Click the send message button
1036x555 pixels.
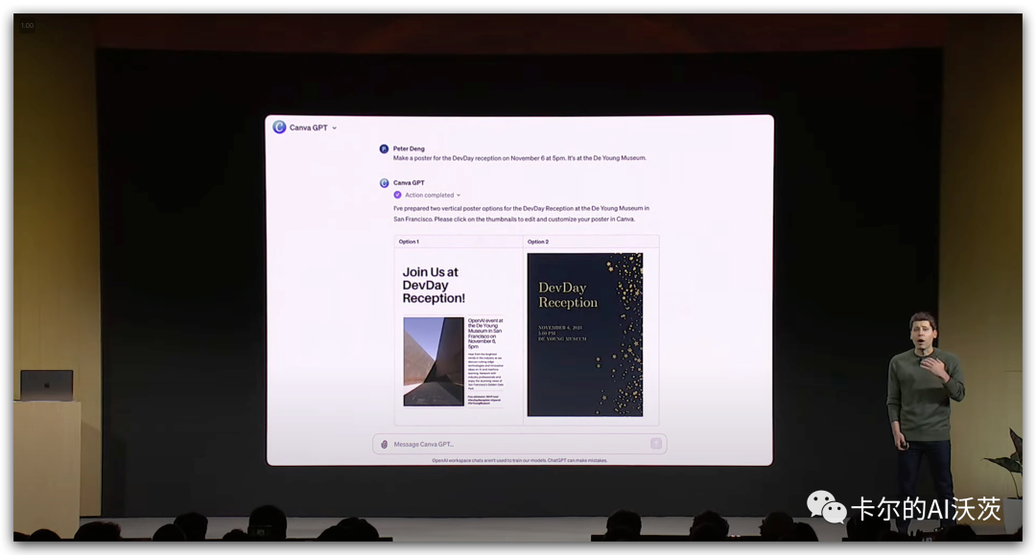(656, 444)
